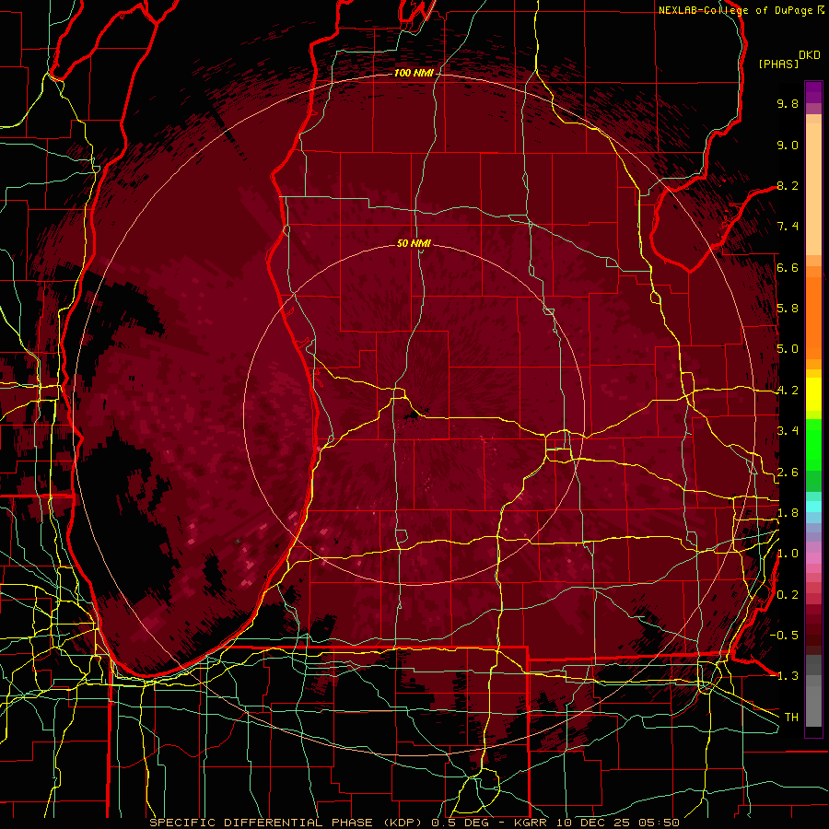Click the 5.8 scale value
This screenshot has height=829, width=829.
(x=788, y=309)
